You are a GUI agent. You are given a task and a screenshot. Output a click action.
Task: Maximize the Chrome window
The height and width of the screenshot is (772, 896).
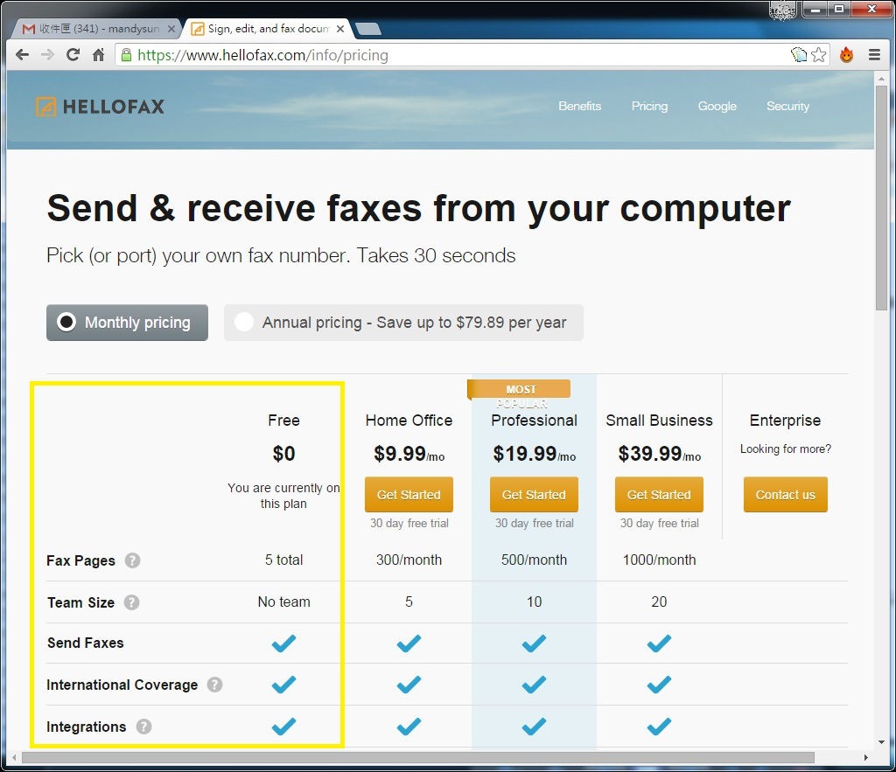click(x=839, y=9)
